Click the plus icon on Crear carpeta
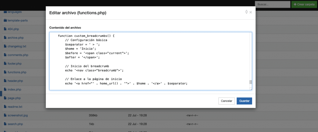 pos(295,5)
